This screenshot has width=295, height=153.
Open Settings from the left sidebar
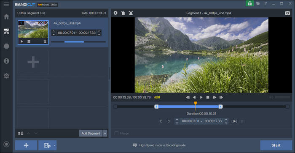click(6, 76)
